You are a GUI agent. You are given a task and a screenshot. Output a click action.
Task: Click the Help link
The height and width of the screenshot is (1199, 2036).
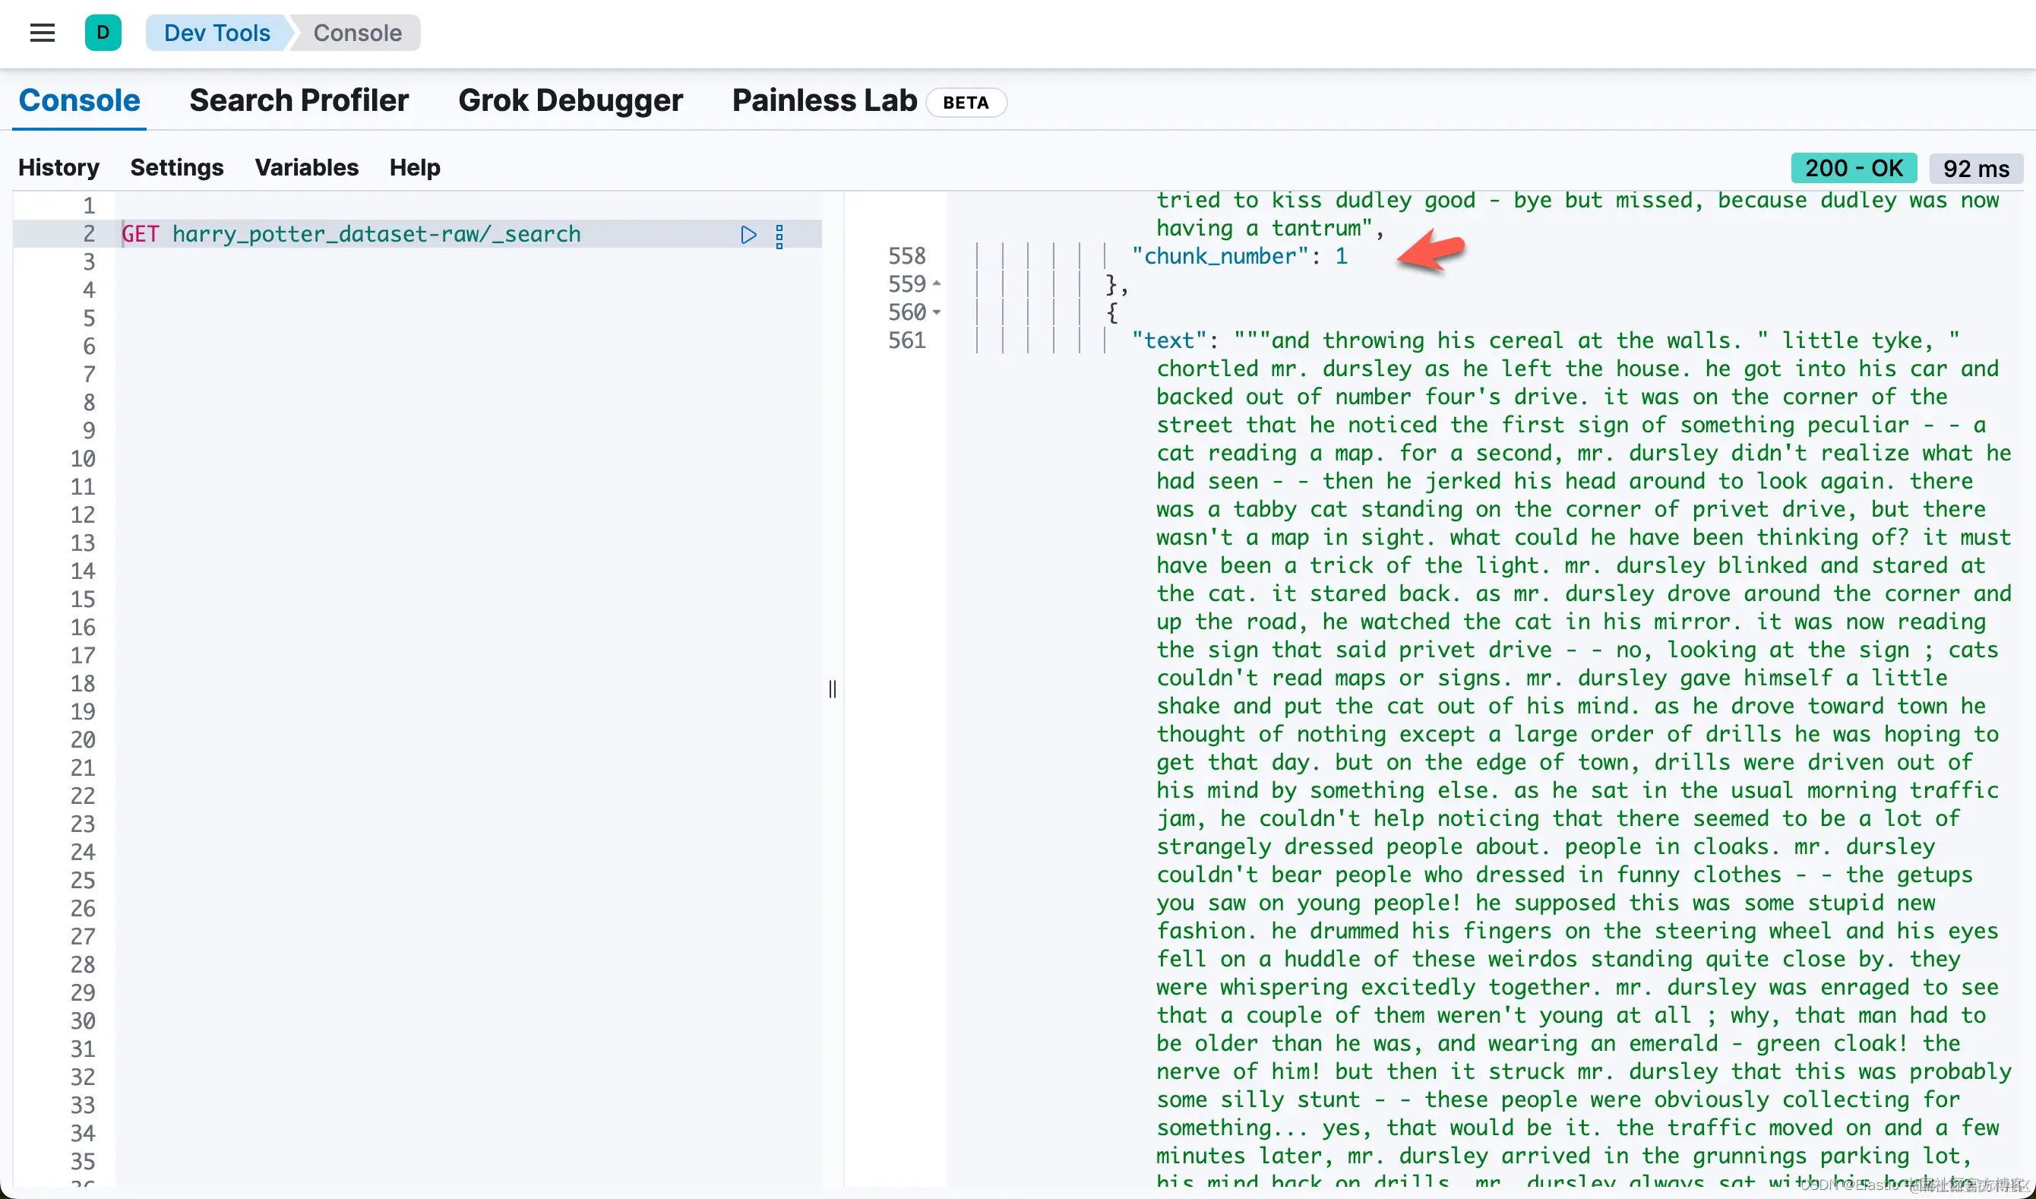(415, 167)
